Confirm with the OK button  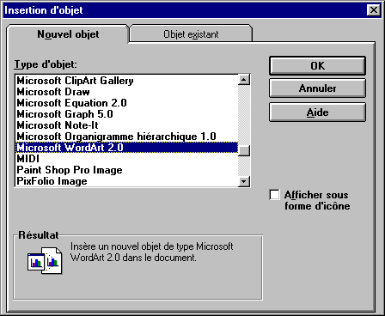click(317, 66)
